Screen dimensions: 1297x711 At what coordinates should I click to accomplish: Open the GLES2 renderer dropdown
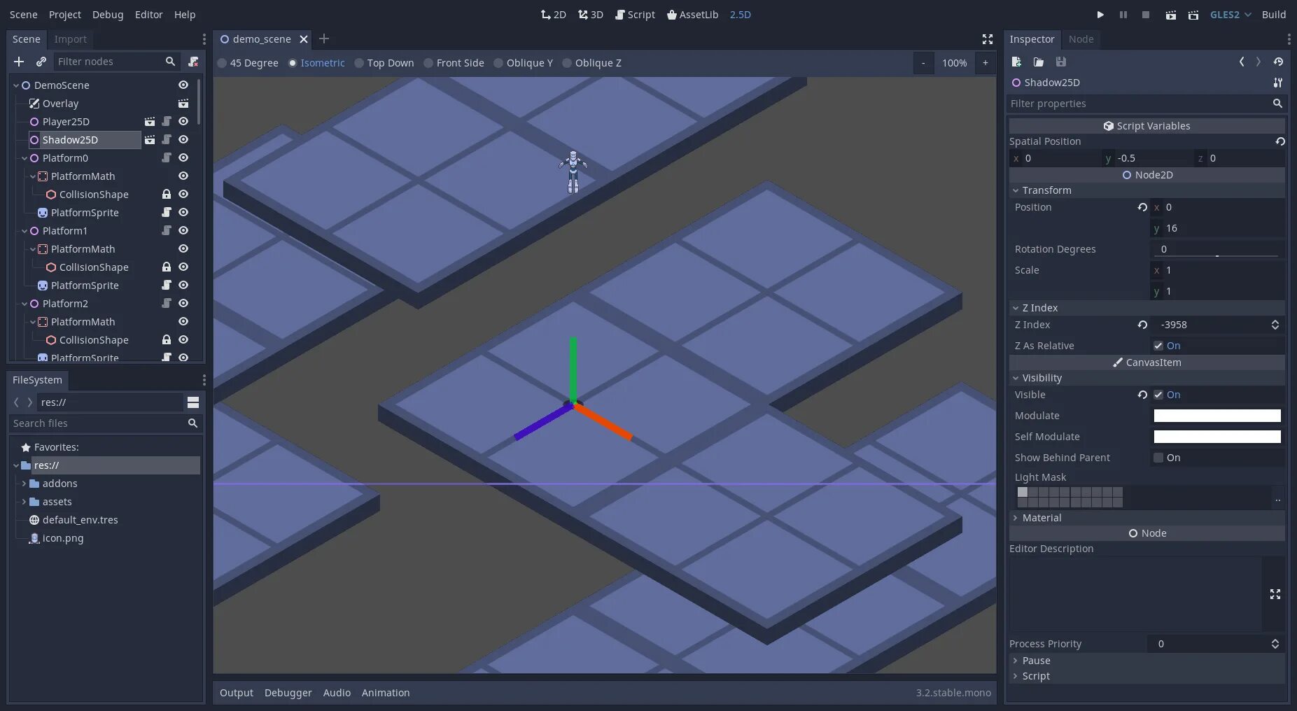[x=1230, y=14]
